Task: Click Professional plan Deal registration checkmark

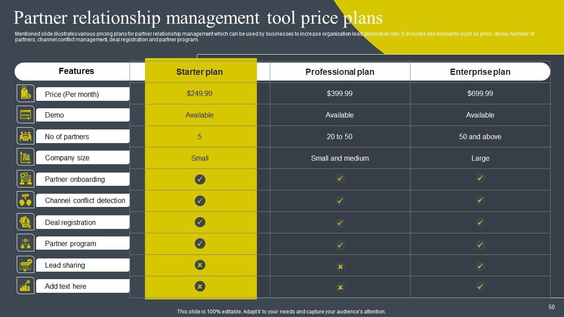Action: [x=340, y=222]
